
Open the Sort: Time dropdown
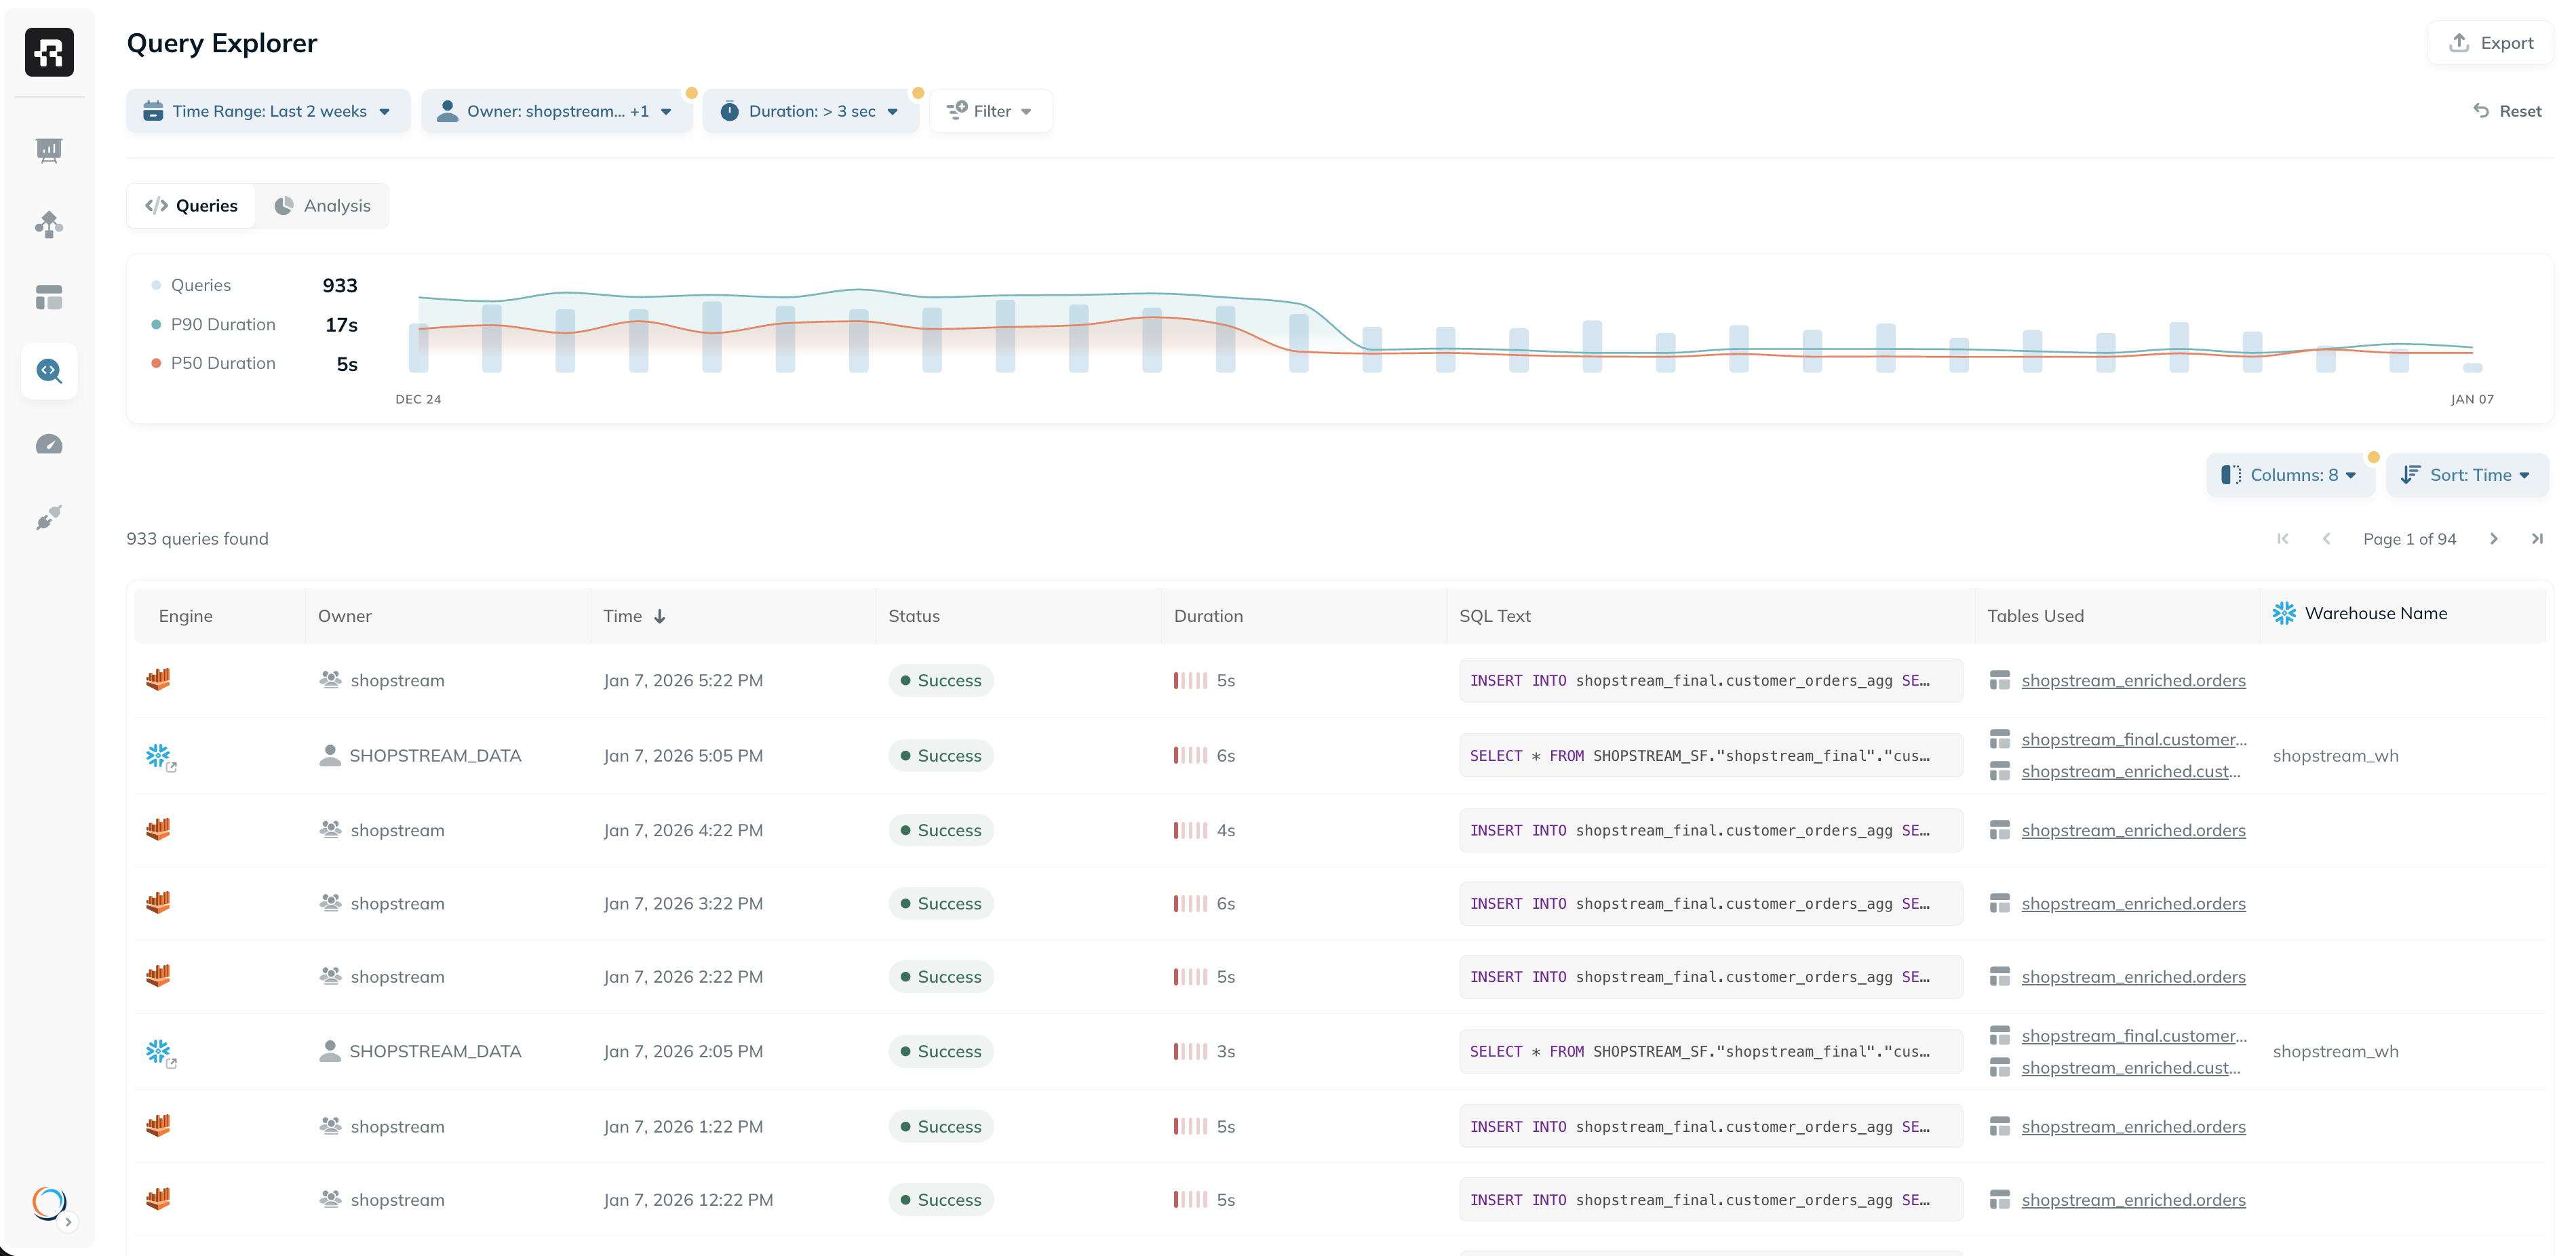[2467, 475]
